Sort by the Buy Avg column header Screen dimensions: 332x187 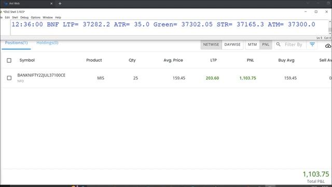[x=286, y=60]
